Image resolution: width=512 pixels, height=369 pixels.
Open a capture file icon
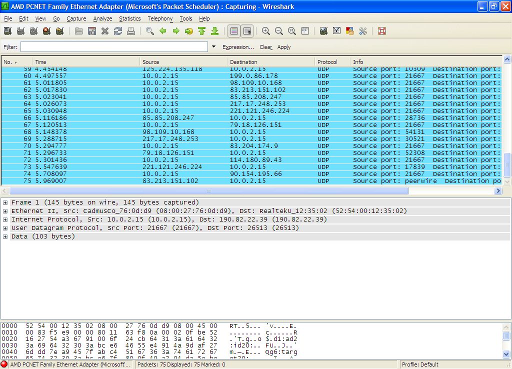[78, 31]
